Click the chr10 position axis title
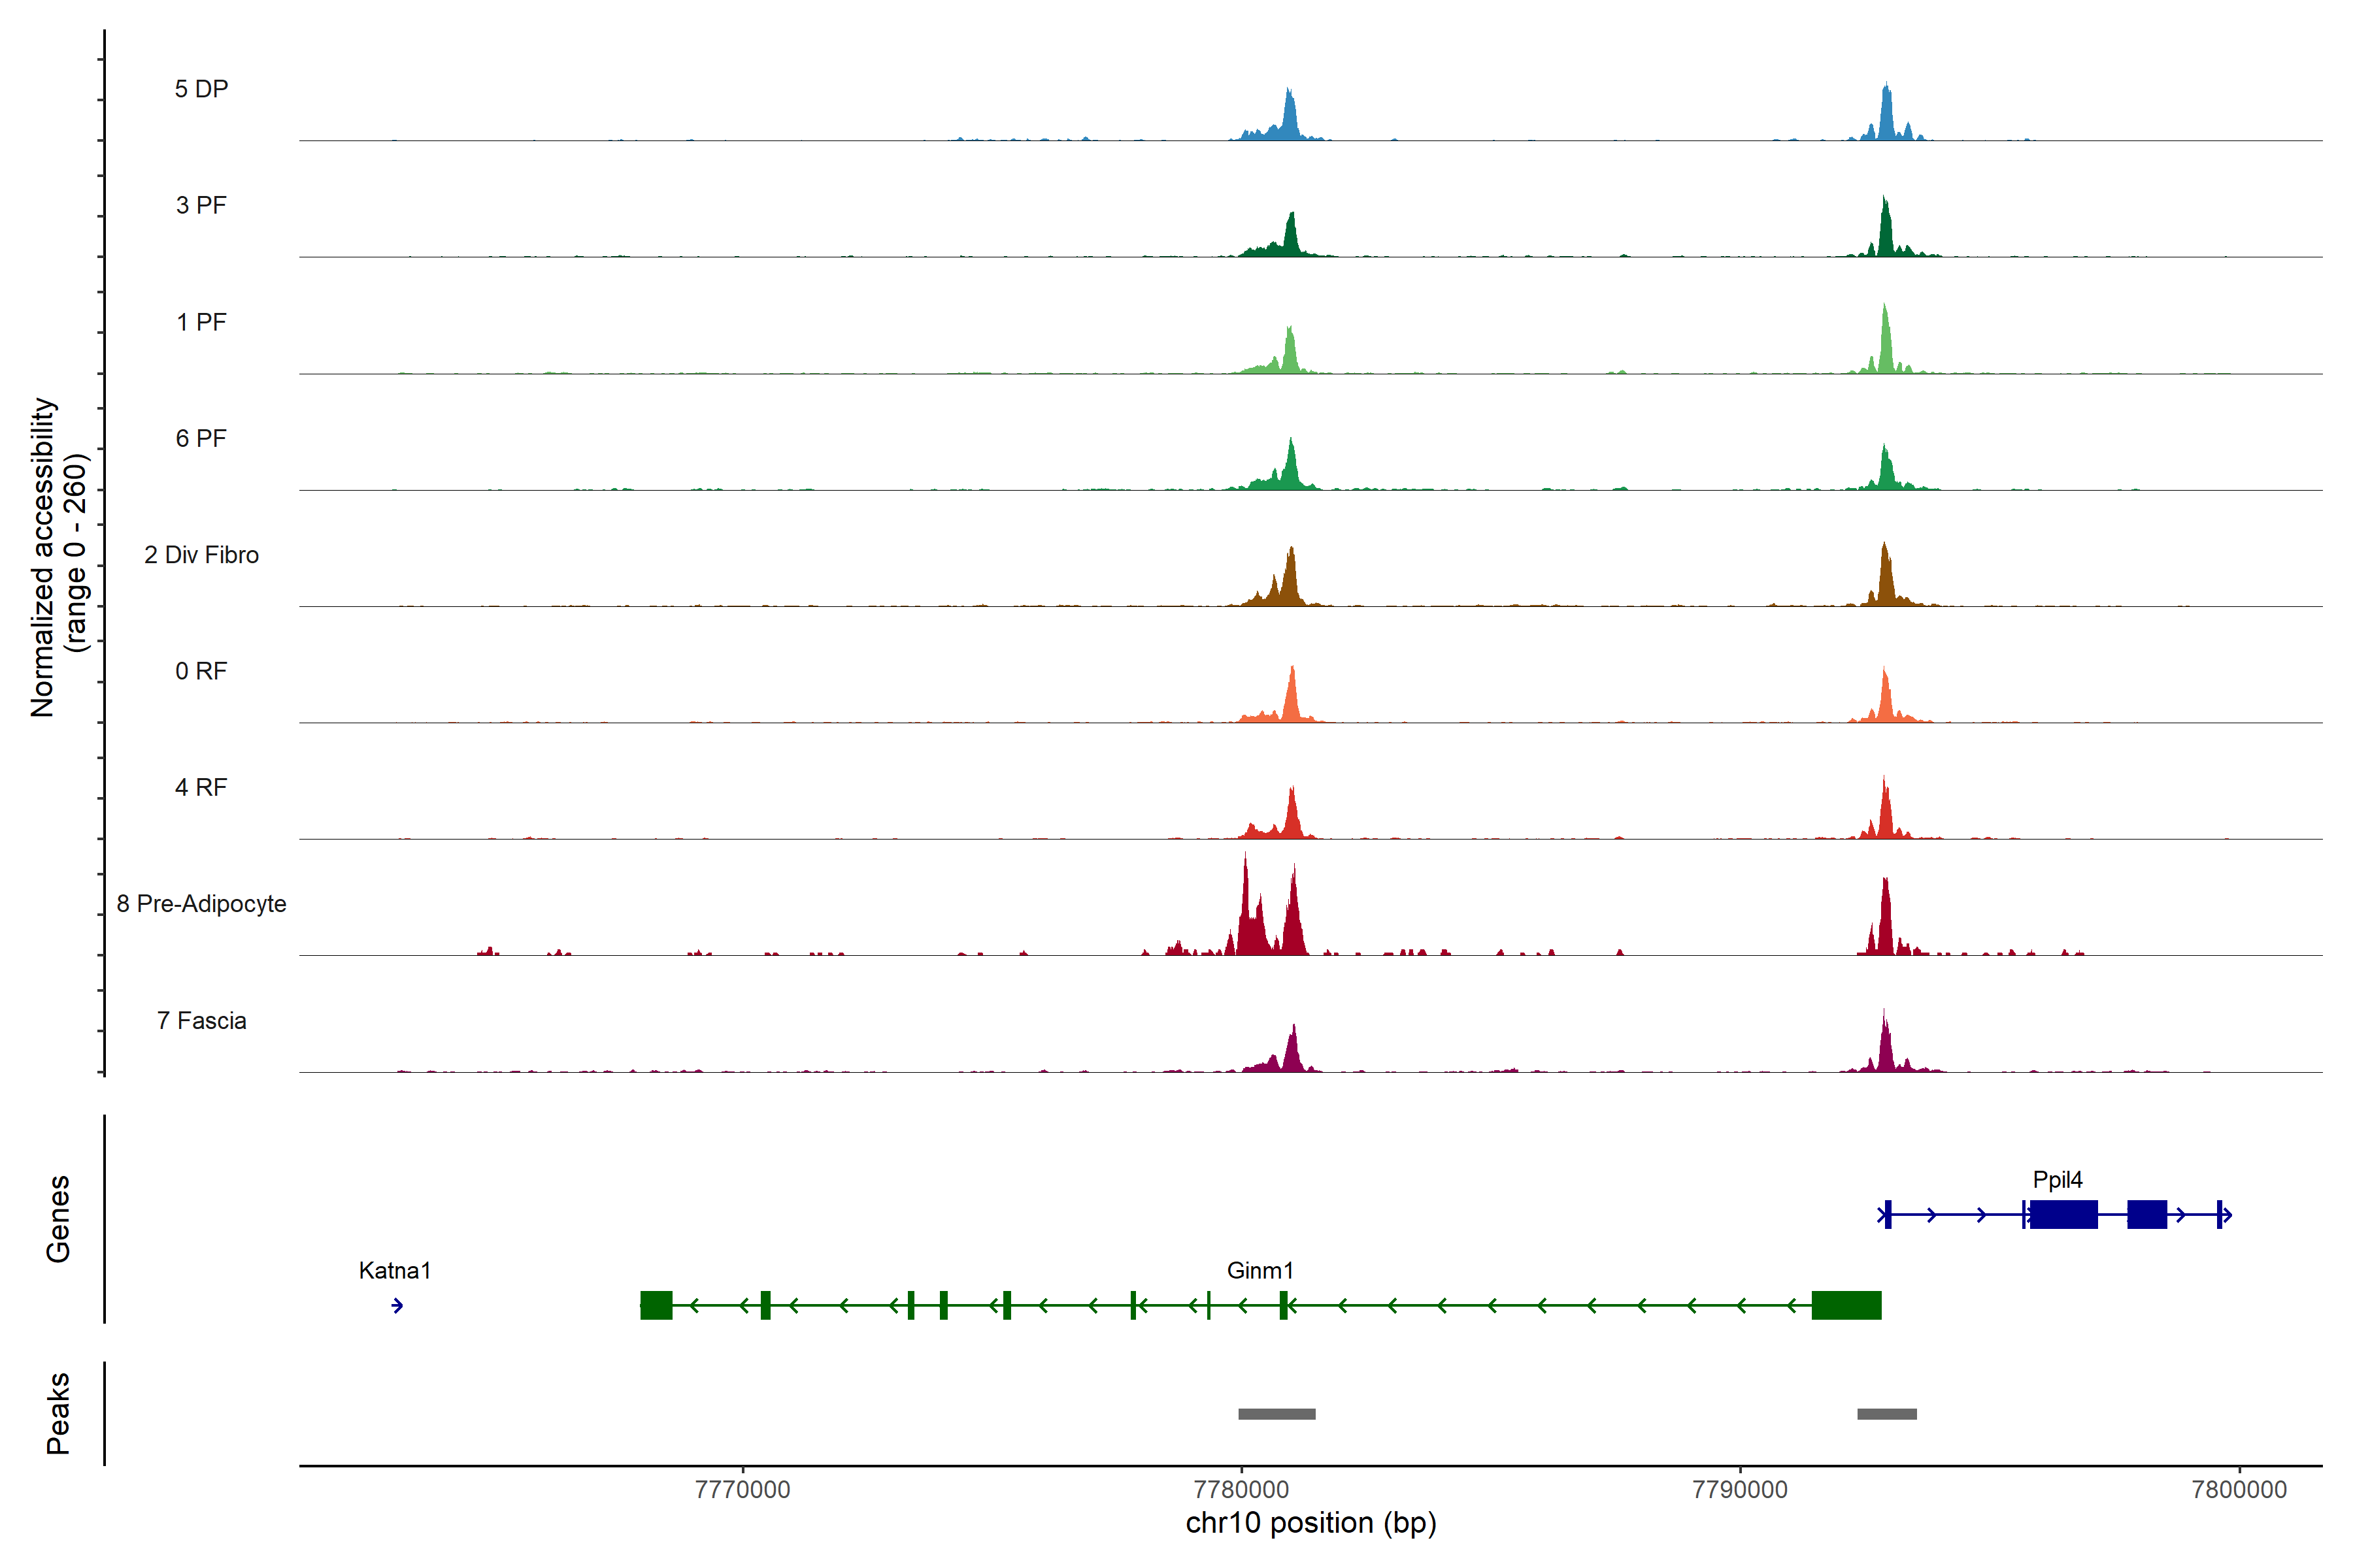2353x1568 pixels. click(x=1310, y=1523)
